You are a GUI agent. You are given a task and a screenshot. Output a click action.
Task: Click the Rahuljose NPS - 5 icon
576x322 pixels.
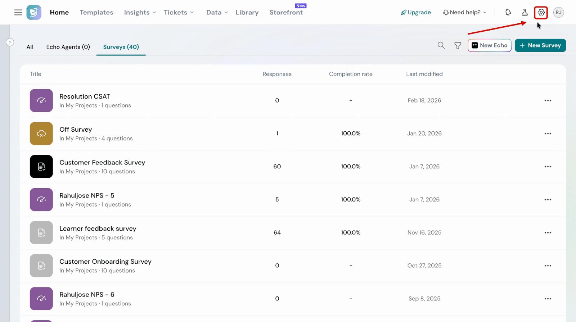click(x=41, y=200)
